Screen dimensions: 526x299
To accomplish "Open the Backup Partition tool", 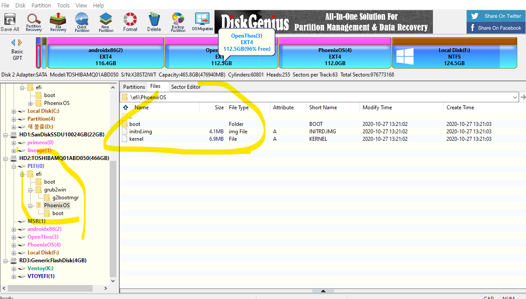I will coord(178,22).
